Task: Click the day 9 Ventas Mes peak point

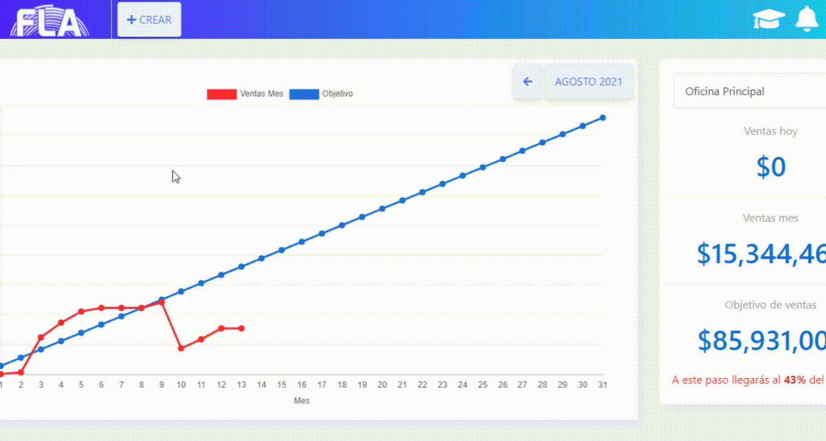Action: pos(161,302)
